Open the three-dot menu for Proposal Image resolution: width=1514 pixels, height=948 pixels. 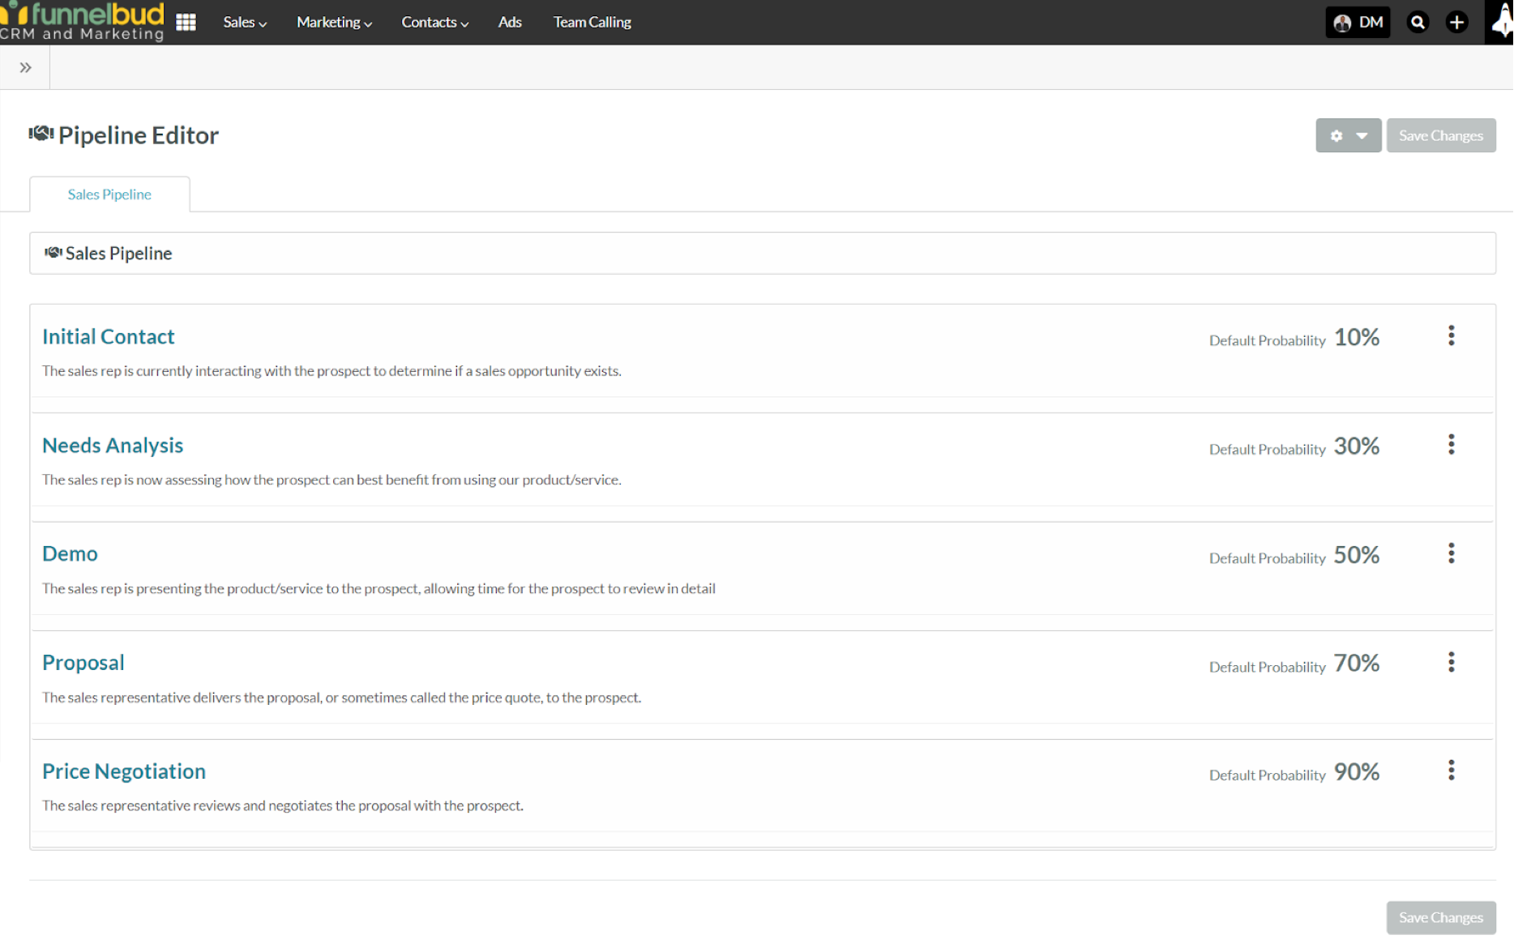pos(1452,662)
